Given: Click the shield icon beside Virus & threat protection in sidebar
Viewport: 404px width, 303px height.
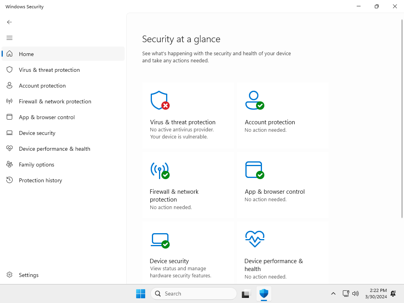Looking at the screenshot, I should click(x=9, y=69).
